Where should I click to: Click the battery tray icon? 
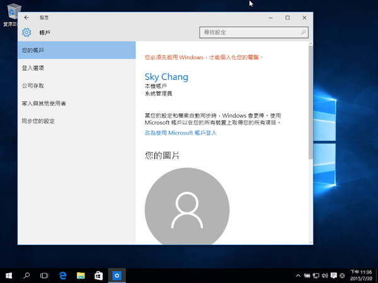(x=307, y=275)
